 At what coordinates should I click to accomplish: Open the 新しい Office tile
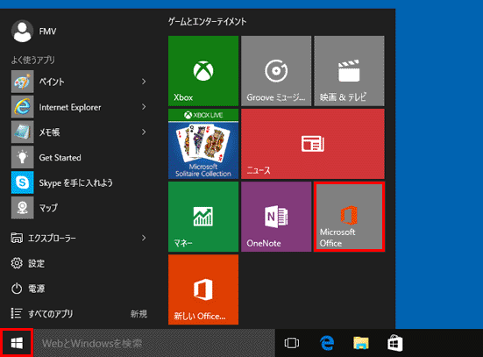tap(203, 289)
